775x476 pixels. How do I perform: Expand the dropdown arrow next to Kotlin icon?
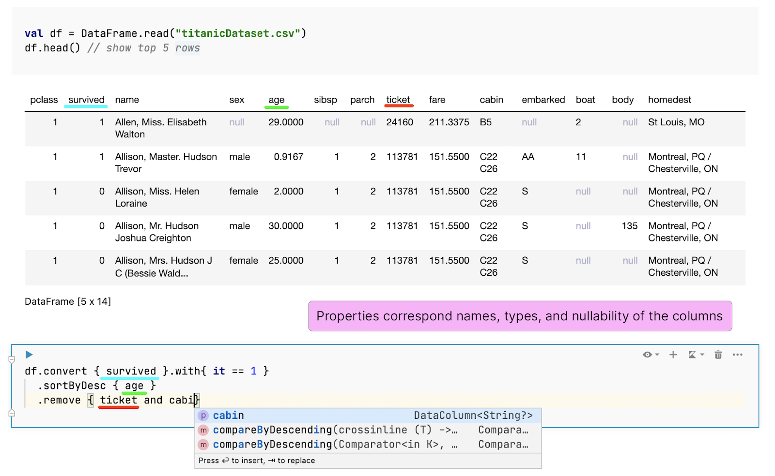point(702,355)
